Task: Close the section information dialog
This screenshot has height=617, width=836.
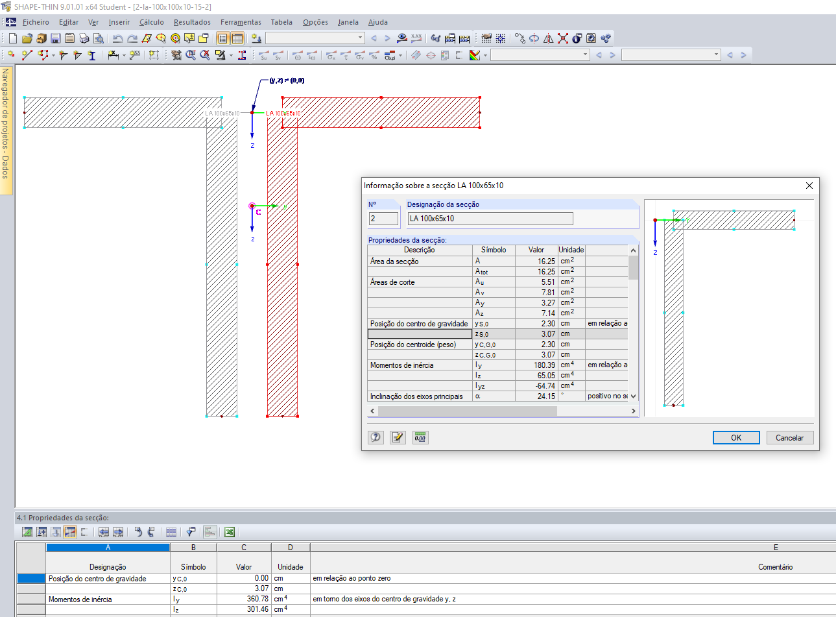Action: pyautogui.click(x=809, y=186)
